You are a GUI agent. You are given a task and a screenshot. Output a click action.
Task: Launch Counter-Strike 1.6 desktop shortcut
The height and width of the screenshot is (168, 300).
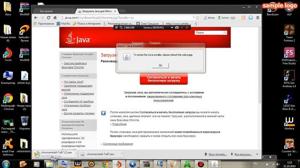(289, 147)
